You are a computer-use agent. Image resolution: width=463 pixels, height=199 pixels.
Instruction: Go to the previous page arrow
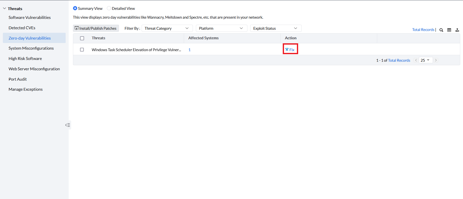click(416, 60)
